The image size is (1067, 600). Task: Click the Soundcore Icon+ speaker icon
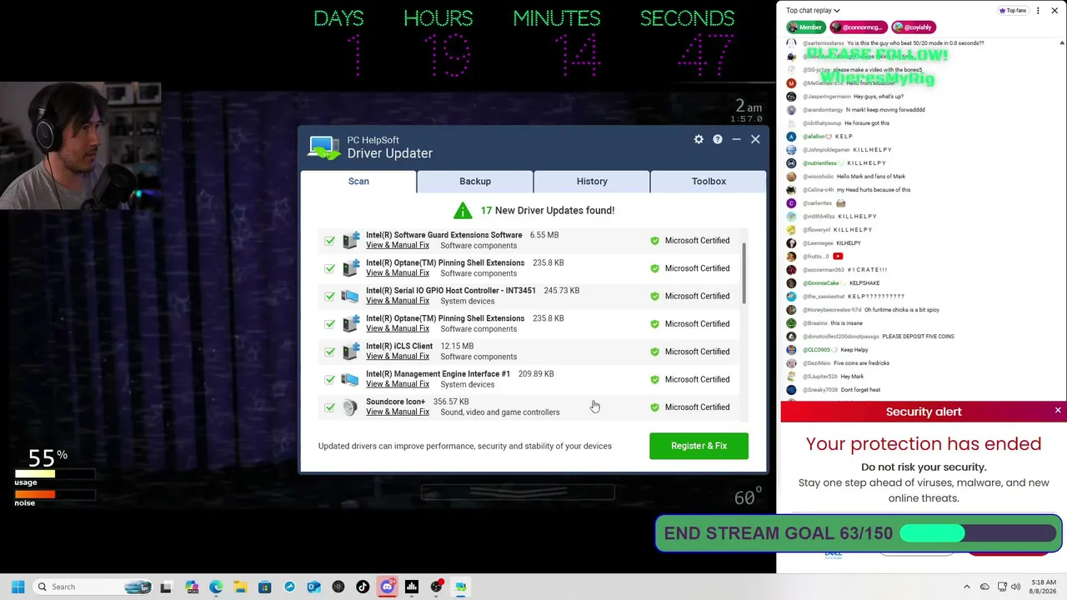click(351, 407)
